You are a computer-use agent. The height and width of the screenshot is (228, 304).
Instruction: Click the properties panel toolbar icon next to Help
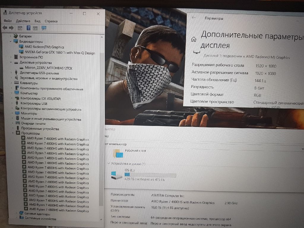click(x=35, y=28)
